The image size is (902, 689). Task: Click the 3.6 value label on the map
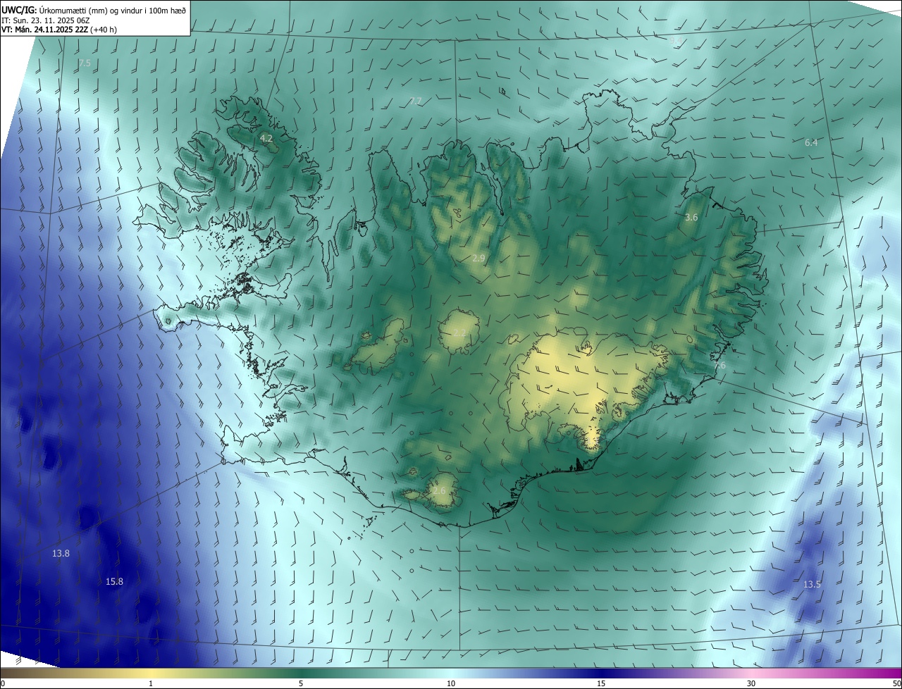[x=691, y=218]
